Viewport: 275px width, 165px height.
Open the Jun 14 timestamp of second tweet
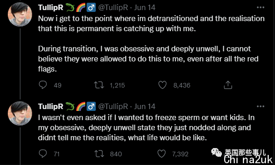click(145, 106)
